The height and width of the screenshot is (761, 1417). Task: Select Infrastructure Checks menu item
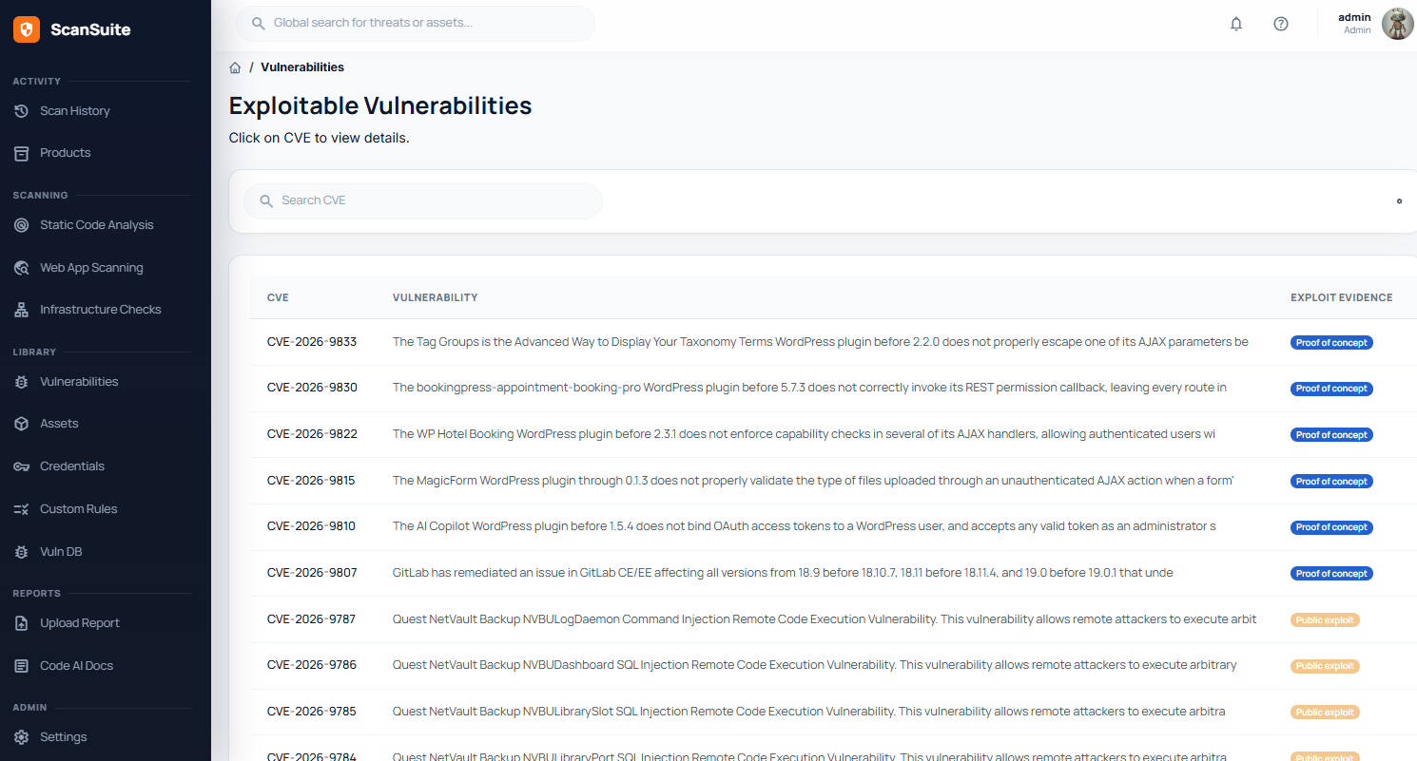click(x=103, y=310)
